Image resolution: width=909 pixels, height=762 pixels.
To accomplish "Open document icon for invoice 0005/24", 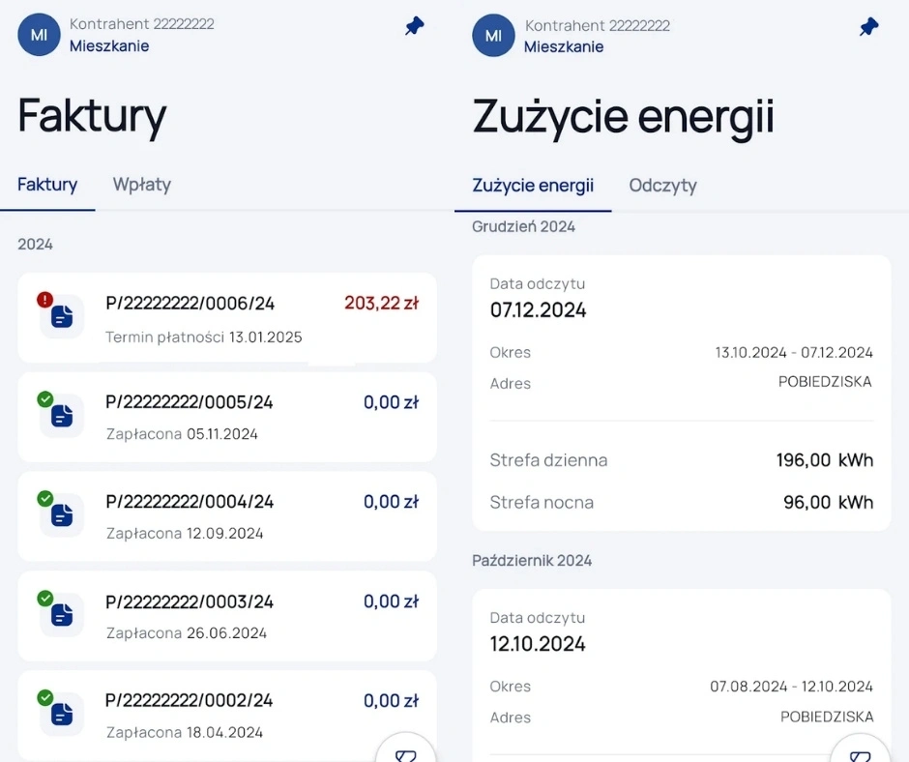I will [62, 416].
